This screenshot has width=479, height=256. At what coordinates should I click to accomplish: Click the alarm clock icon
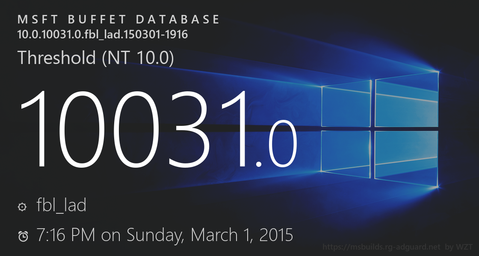23,236
